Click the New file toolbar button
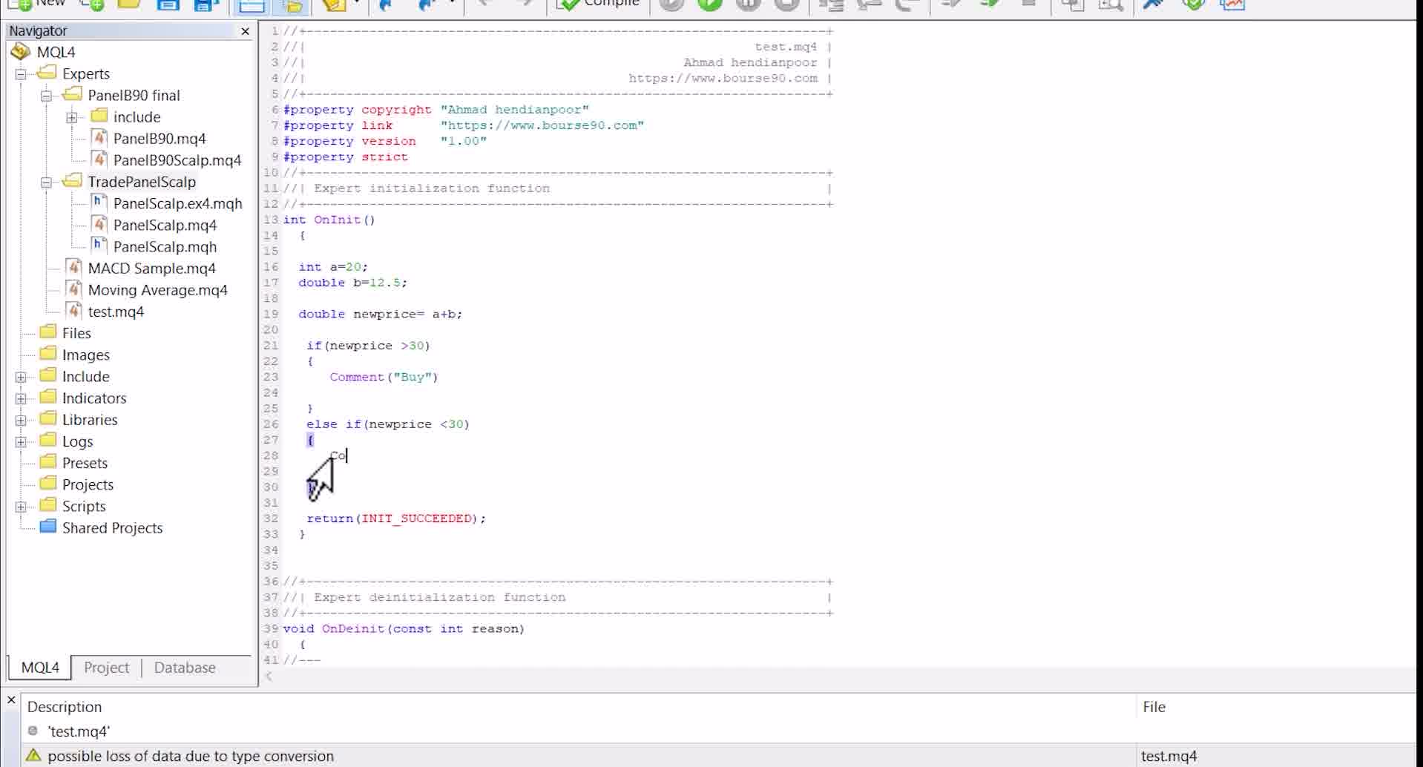This screenshot has width=1423, height=767. (x=36, y=4)
